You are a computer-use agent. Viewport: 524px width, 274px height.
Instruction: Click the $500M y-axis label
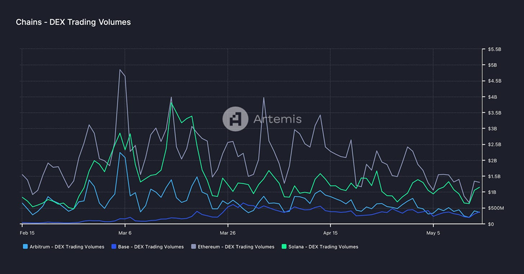click(497, 208)
